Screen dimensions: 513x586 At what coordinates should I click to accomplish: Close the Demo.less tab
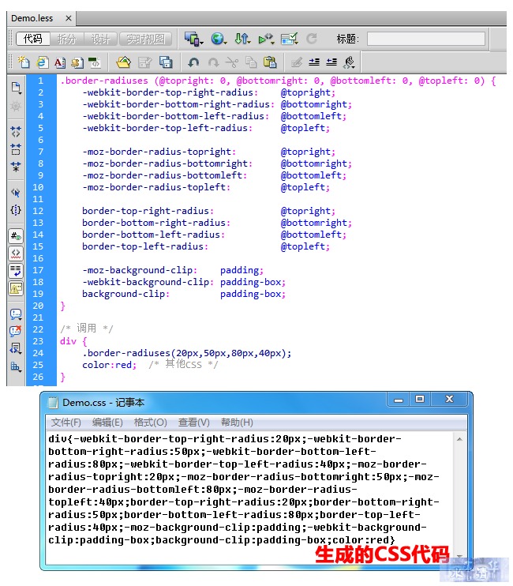(69, 18)
